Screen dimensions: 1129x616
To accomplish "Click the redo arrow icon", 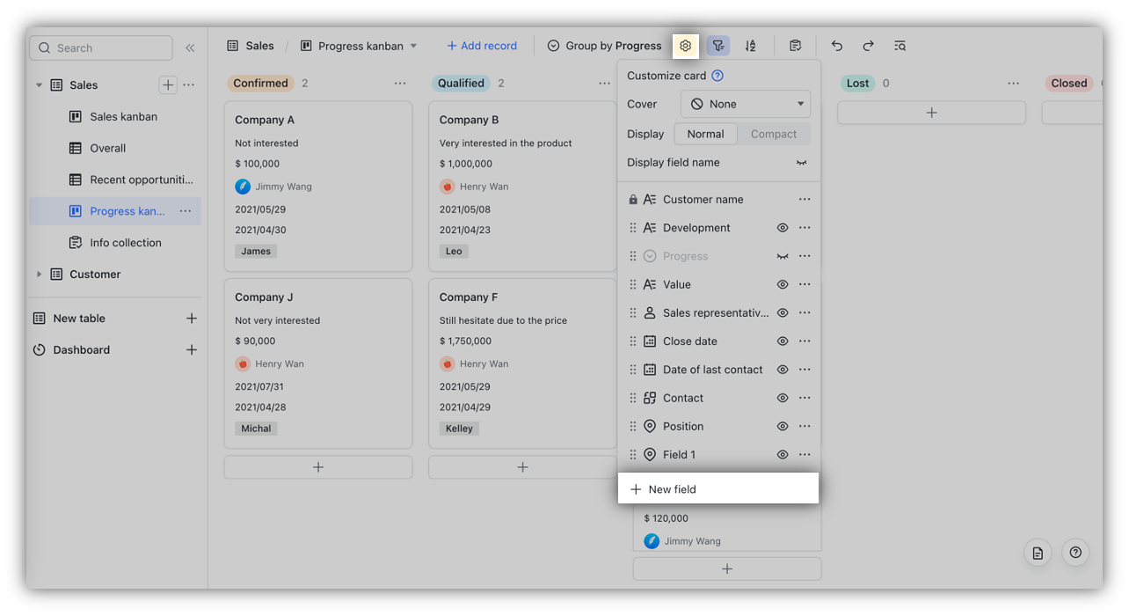I will (868, 46).
